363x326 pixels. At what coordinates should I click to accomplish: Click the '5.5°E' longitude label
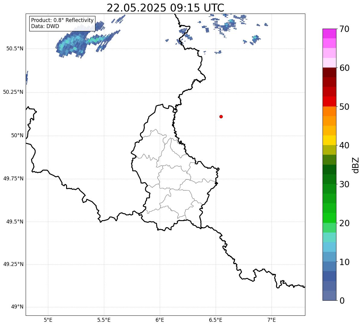pyautogui.click(x=104, y=320)
